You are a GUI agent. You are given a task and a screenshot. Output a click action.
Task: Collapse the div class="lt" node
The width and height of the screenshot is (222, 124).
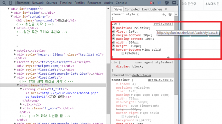click(x=18, y=85)
